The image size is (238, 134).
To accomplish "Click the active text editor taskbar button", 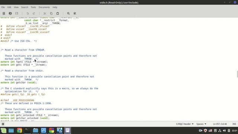I will [x=68, y=131].
